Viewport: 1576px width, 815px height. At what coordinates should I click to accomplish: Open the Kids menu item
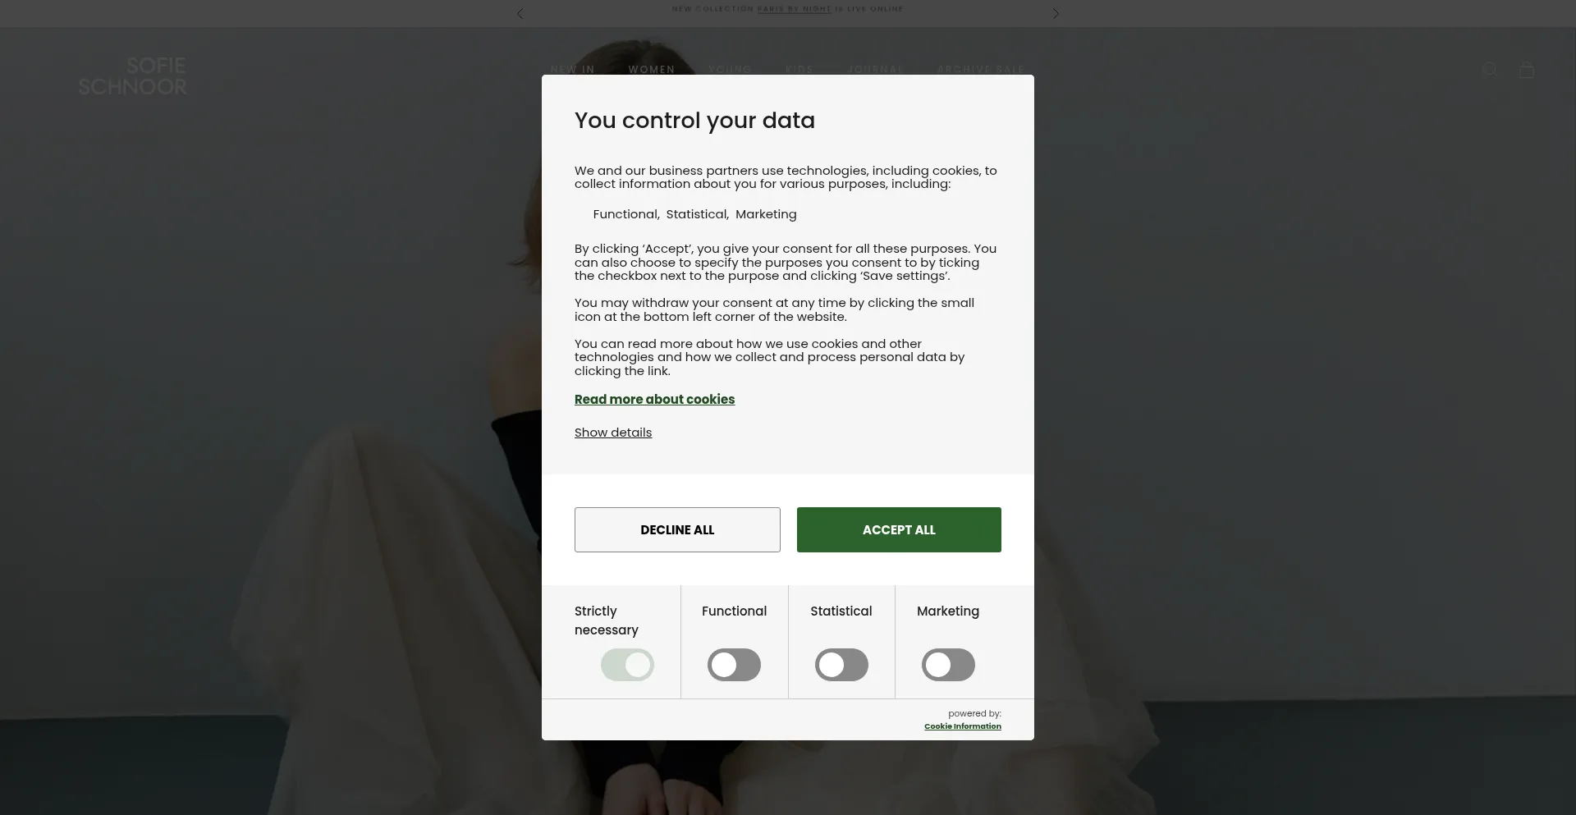[799, 70]
